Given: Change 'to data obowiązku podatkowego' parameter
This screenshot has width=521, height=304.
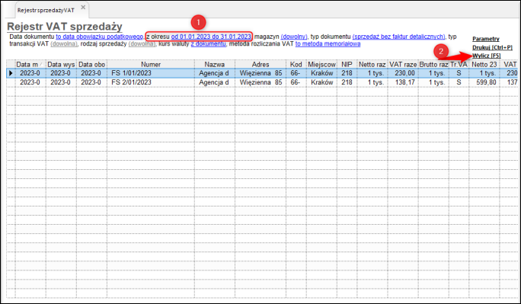Looking at the screenshot, I should tap(99, 37).
